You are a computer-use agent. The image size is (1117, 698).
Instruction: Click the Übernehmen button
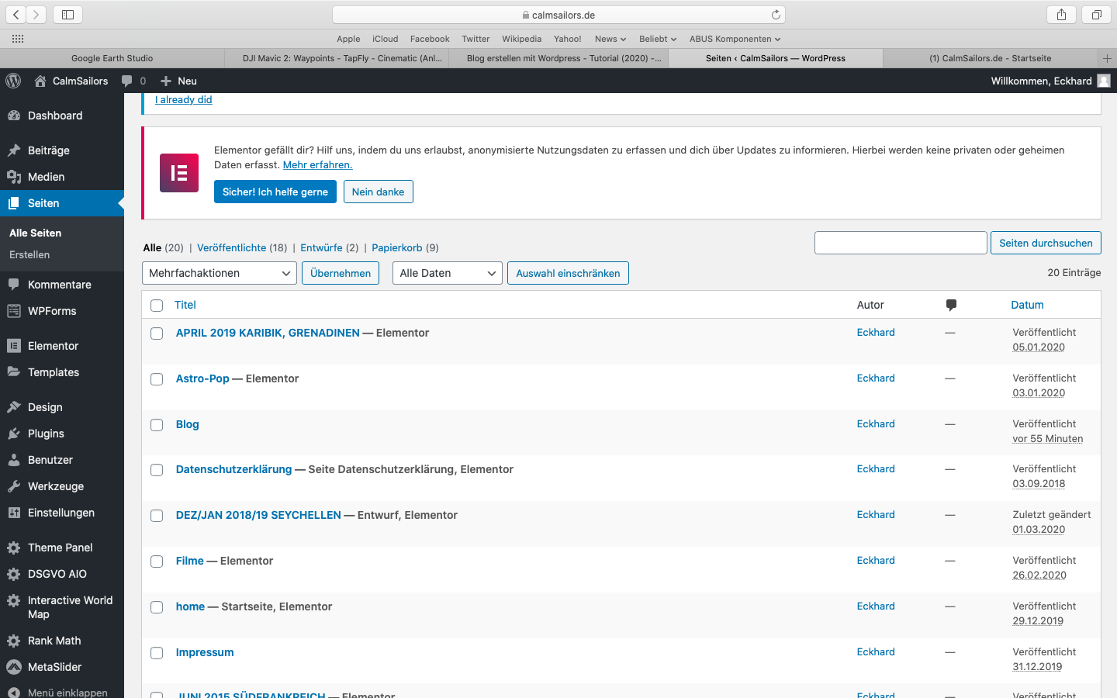coord(341,273)
